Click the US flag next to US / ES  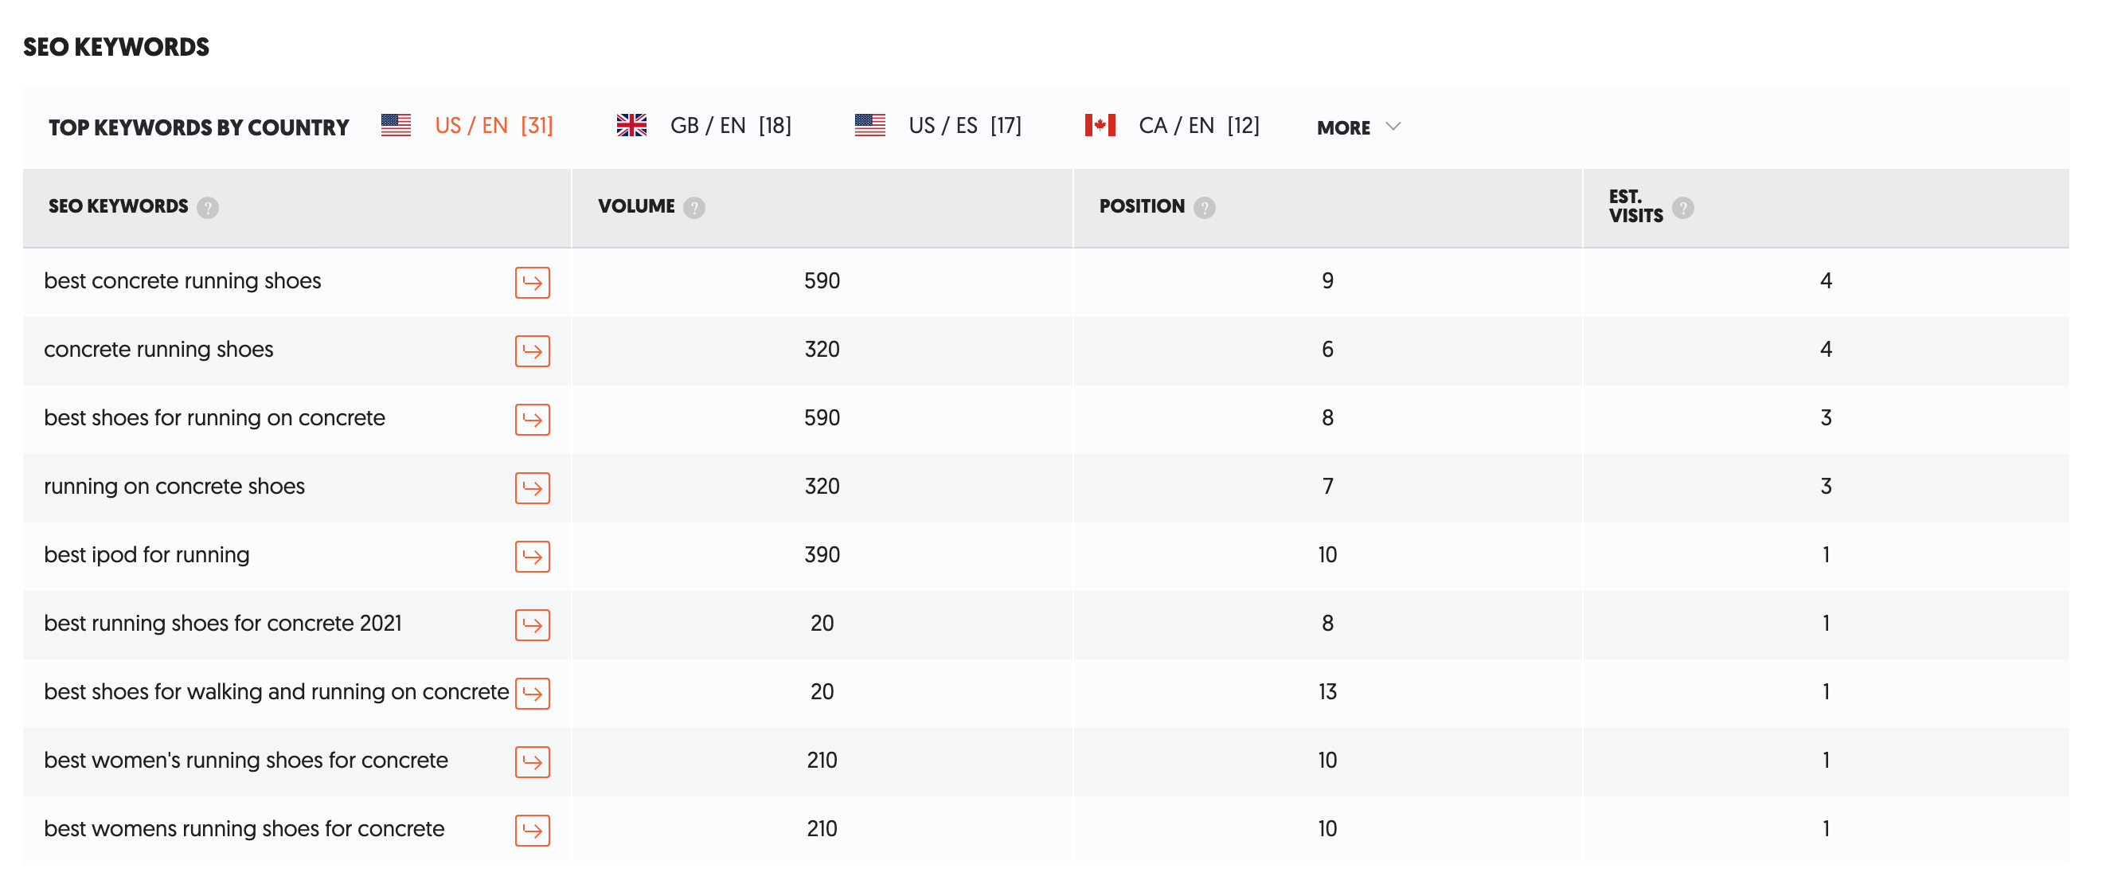(869, 125)
